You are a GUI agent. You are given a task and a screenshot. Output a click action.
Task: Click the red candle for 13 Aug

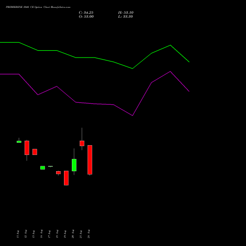35,152
